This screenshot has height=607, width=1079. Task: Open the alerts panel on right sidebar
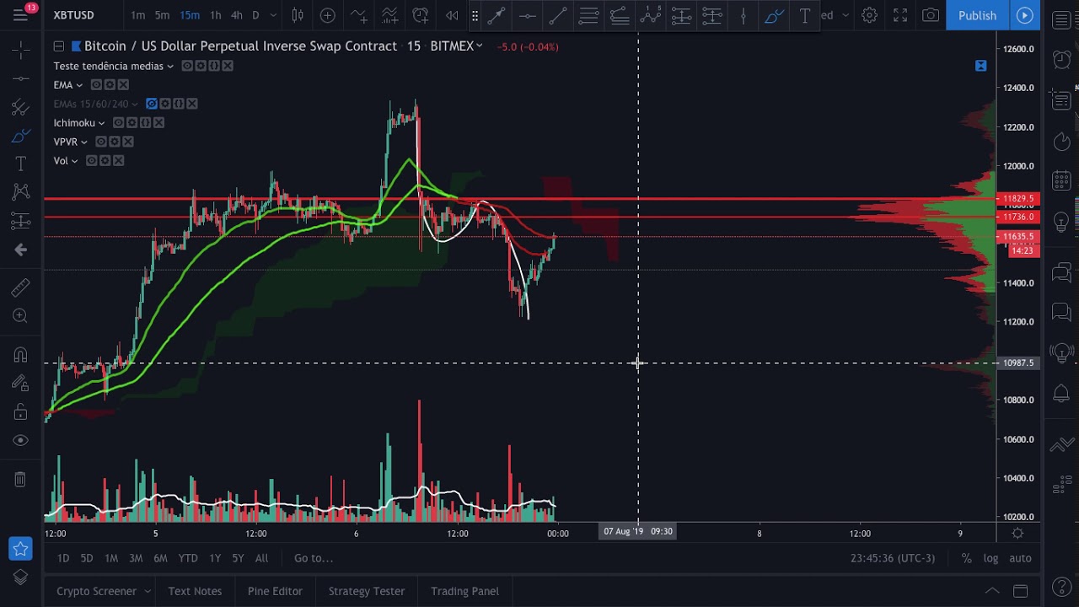pos(1062,59)
